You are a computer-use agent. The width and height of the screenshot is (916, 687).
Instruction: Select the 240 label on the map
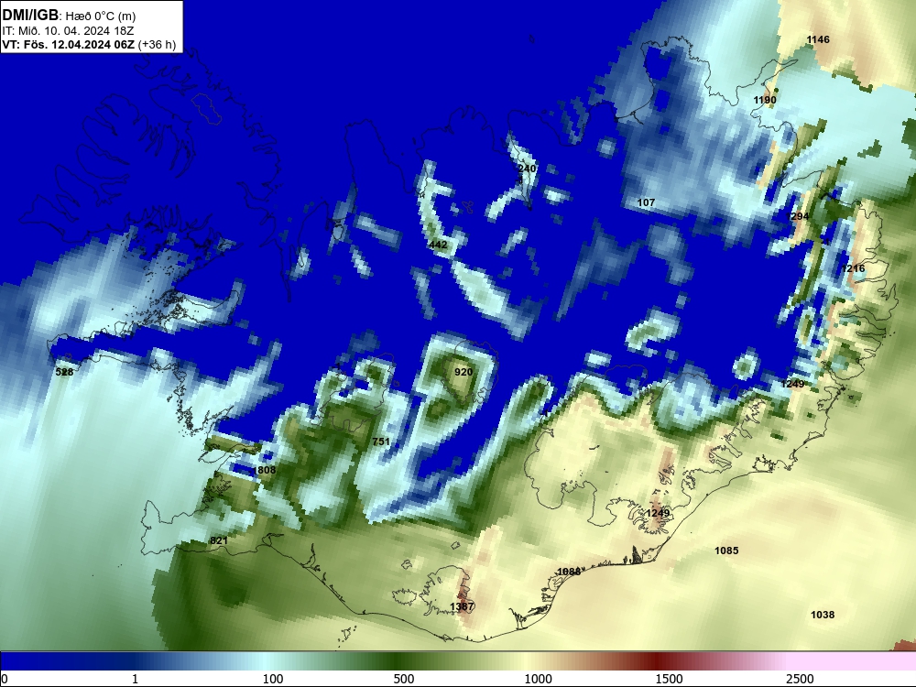pos(527,169)
